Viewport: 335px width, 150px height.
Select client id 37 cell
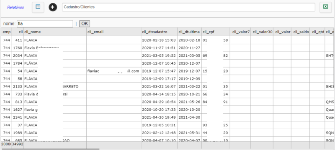tap(17, 125)
